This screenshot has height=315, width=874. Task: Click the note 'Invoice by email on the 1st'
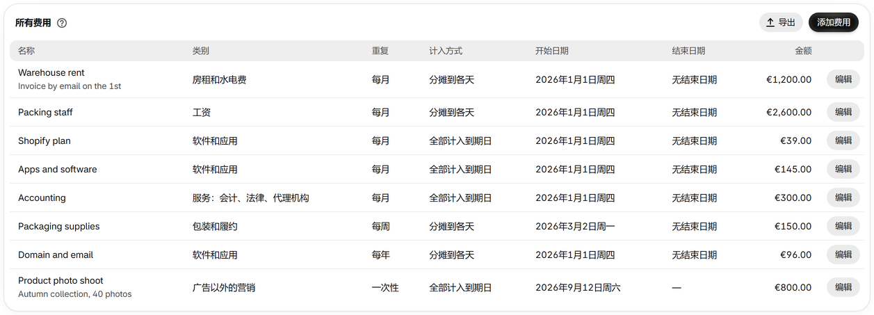pos(70,86)
